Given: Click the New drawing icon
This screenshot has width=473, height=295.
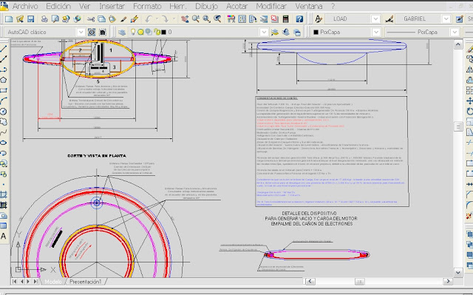Looking at the screenshot, I should tap(9, 19).
